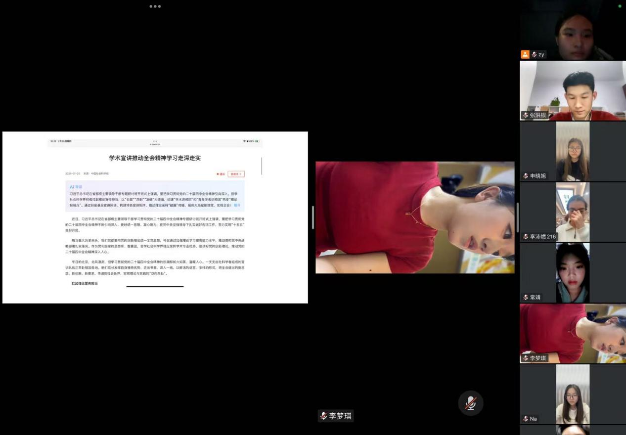Click the divider handle left of speaker video

click(x=313, y=217)
